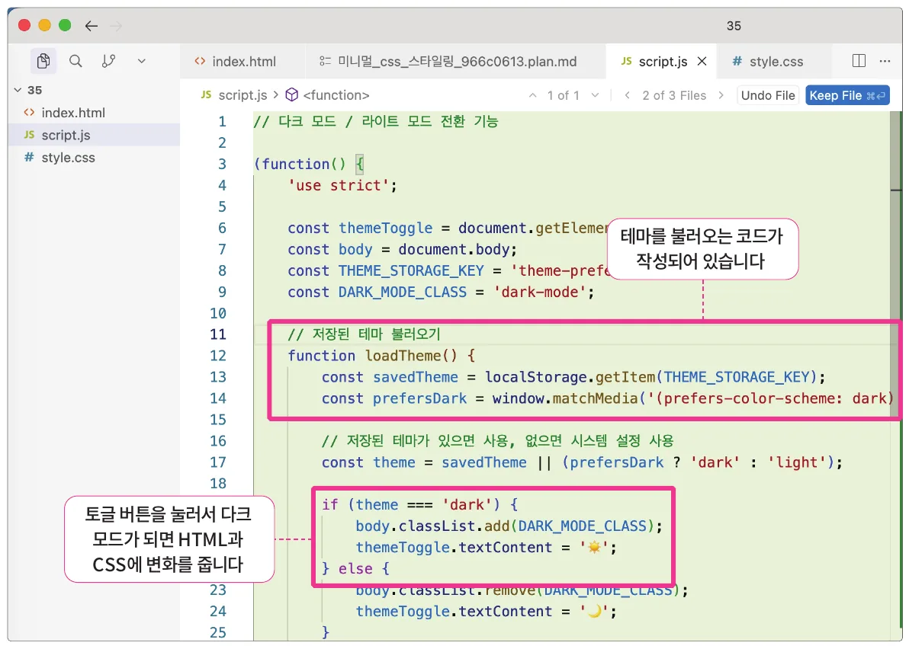Open style.css in the file tree
909x649 pixels.
(x=95, y=158)
